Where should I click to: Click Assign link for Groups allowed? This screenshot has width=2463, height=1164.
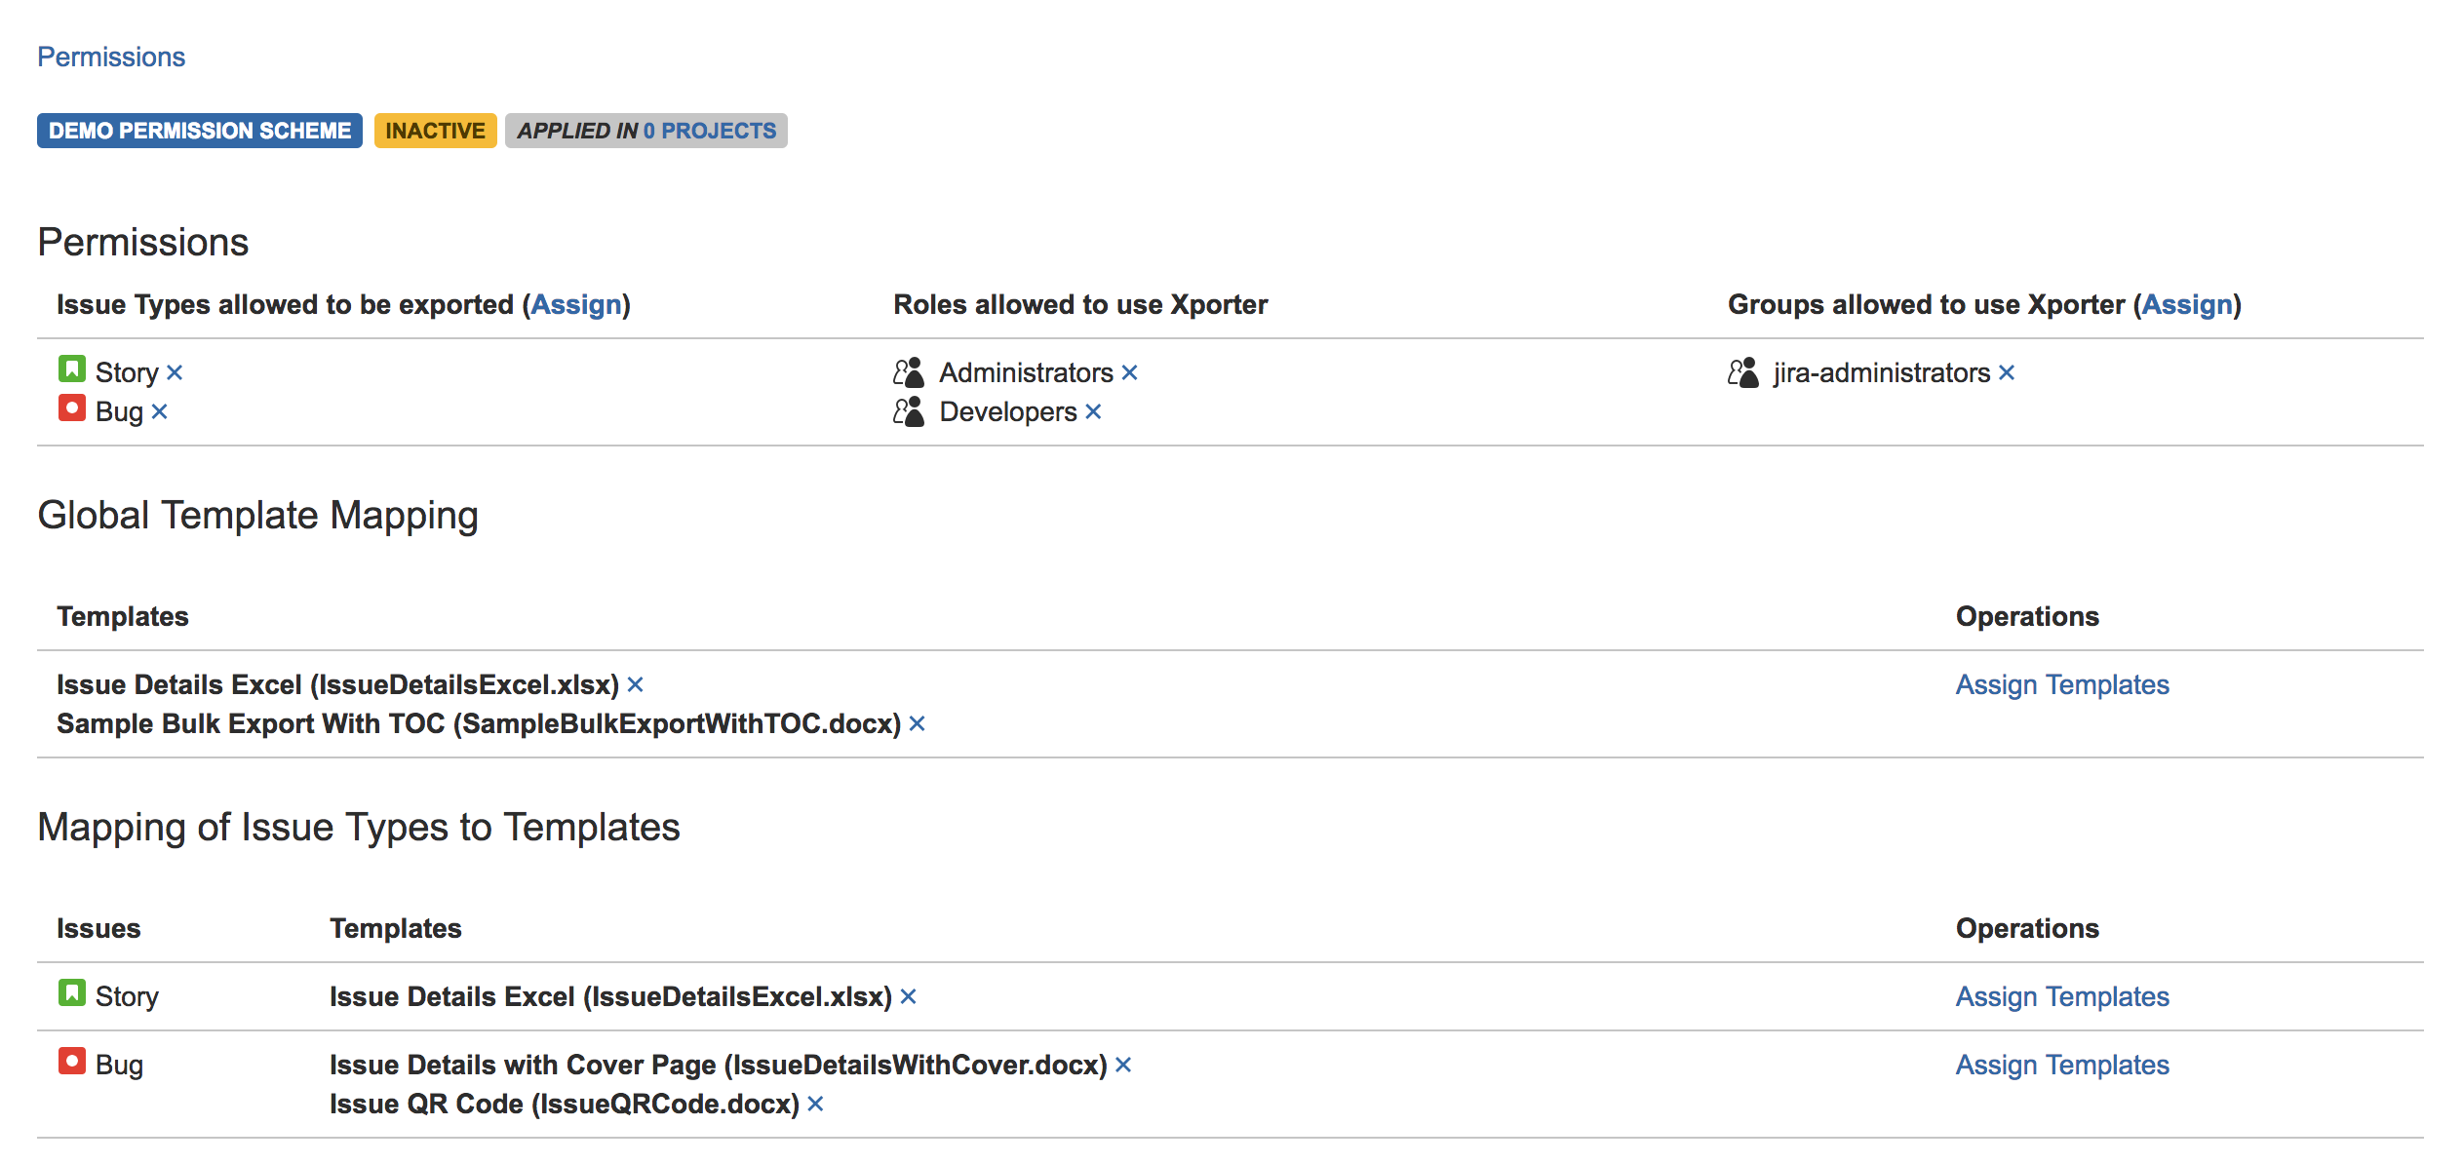[x=2186, y=305]
